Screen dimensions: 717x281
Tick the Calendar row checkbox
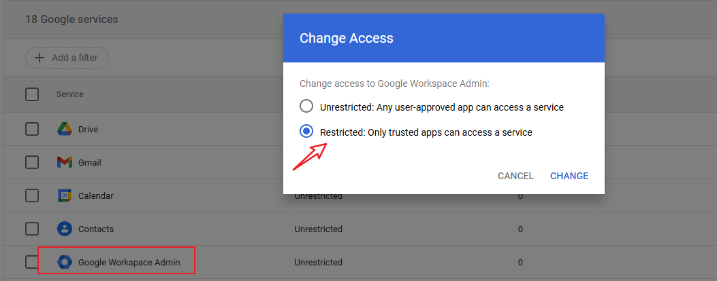point(32,195)
